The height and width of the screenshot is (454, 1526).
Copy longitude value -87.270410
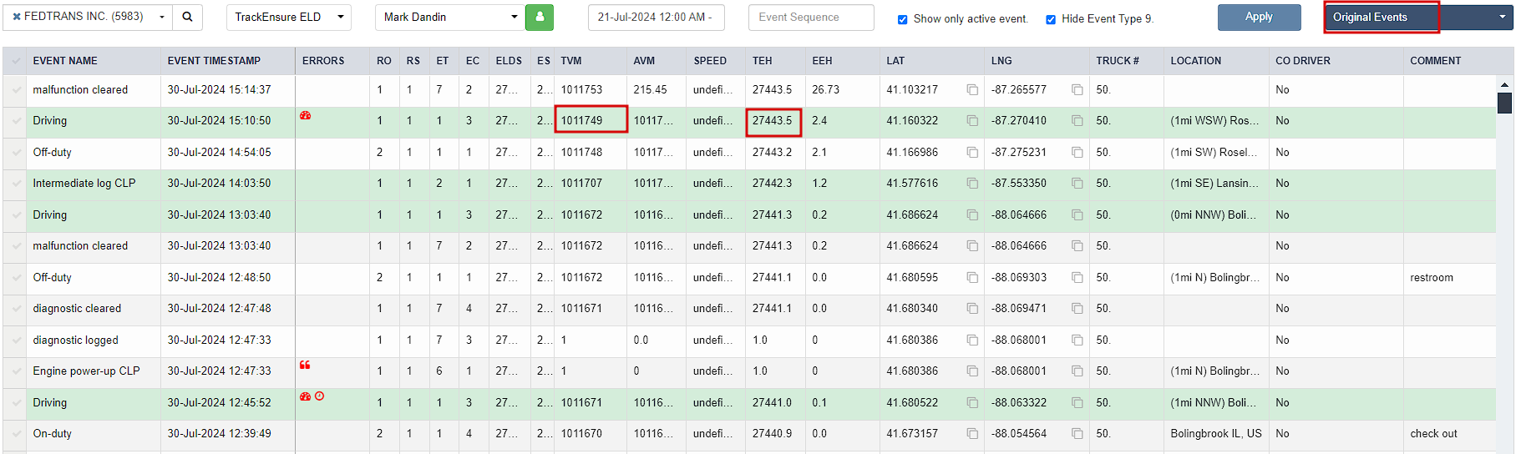coord(1077,121)
